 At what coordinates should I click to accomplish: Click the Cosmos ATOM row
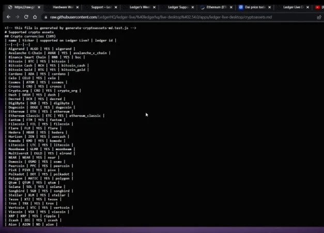pos(36,82)
